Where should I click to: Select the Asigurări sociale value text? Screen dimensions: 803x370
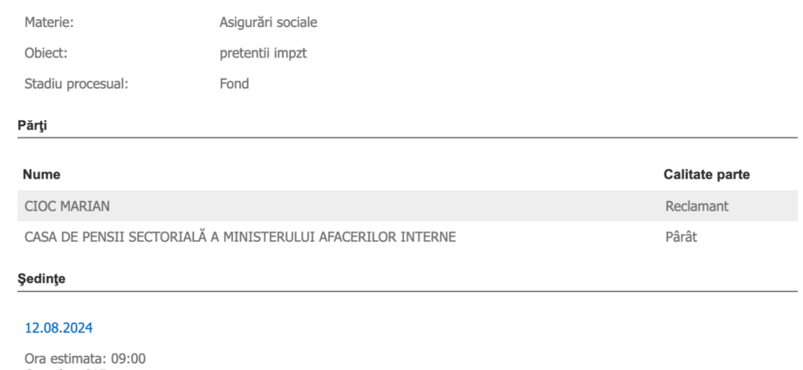click(268, 23)
